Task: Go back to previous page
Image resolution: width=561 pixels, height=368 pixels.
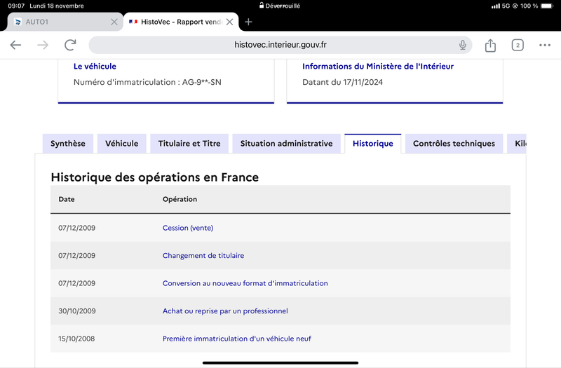Action: coord(15,45)
